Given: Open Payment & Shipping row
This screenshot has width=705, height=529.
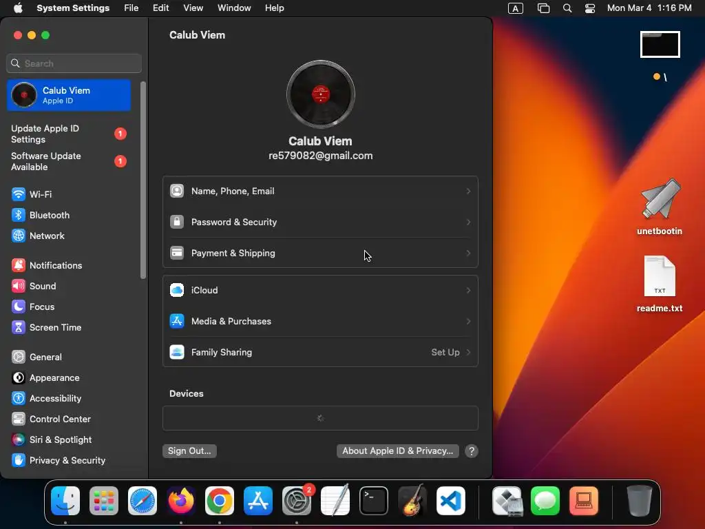Looking at the screenshot, I should 320,253.
